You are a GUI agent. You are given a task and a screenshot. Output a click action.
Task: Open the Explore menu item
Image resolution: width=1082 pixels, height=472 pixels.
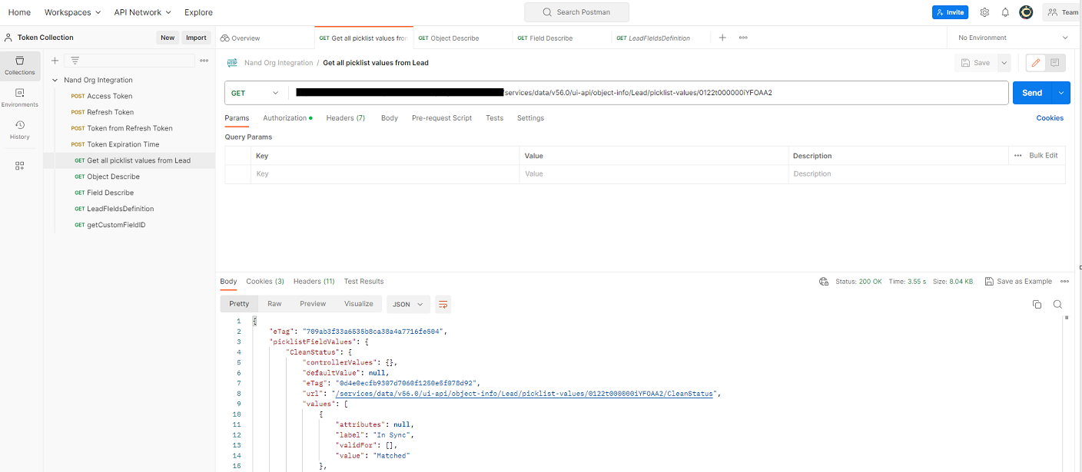(198, 12)
